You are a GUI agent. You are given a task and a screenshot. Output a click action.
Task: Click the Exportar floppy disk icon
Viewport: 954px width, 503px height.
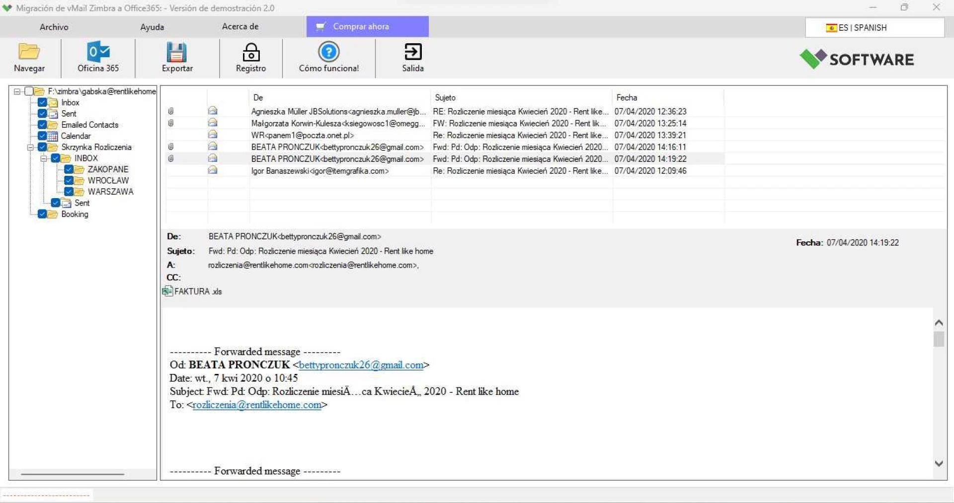(x=176, y=52)
